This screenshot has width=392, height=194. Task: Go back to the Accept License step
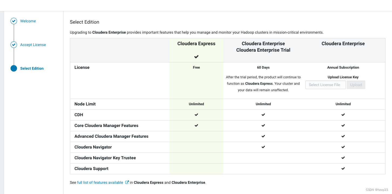pyautogui.click(x=33, y=45)
